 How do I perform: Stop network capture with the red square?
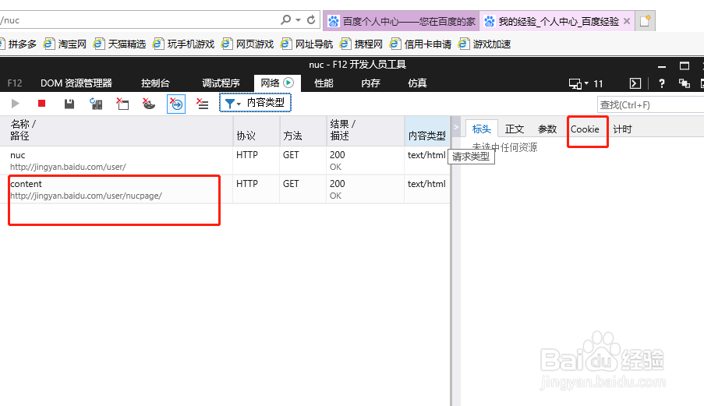(42, 104)
